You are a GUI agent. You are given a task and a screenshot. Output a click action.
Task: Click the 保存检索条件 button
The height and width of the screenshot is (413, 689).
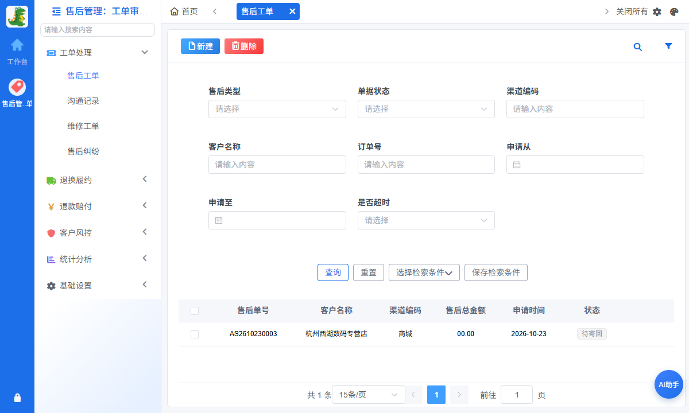coord(496,272)
